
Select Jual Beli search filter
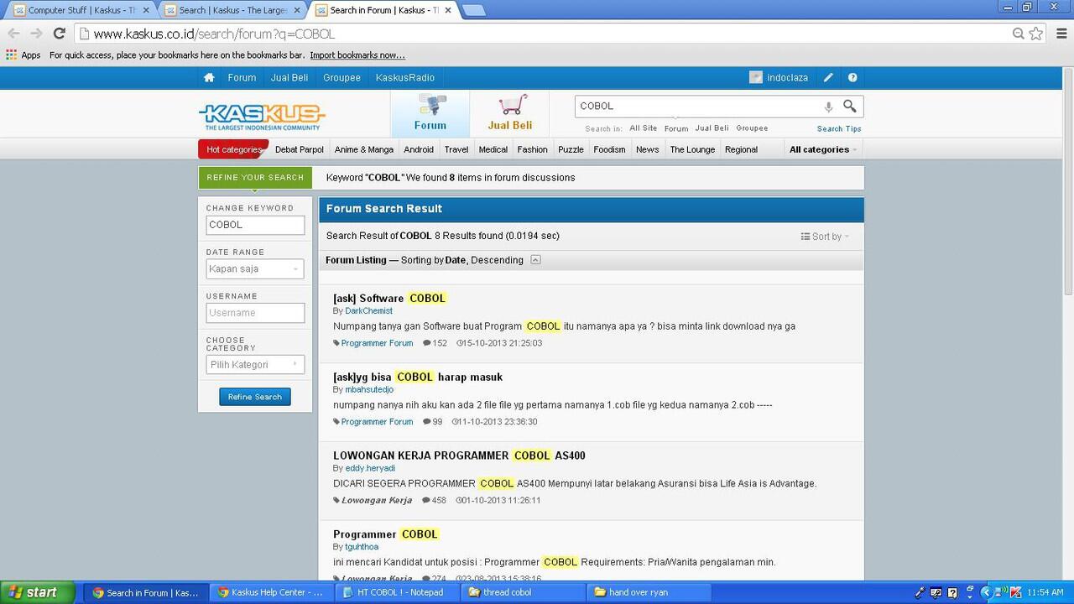pyautogui.click(x=712, y=128)
